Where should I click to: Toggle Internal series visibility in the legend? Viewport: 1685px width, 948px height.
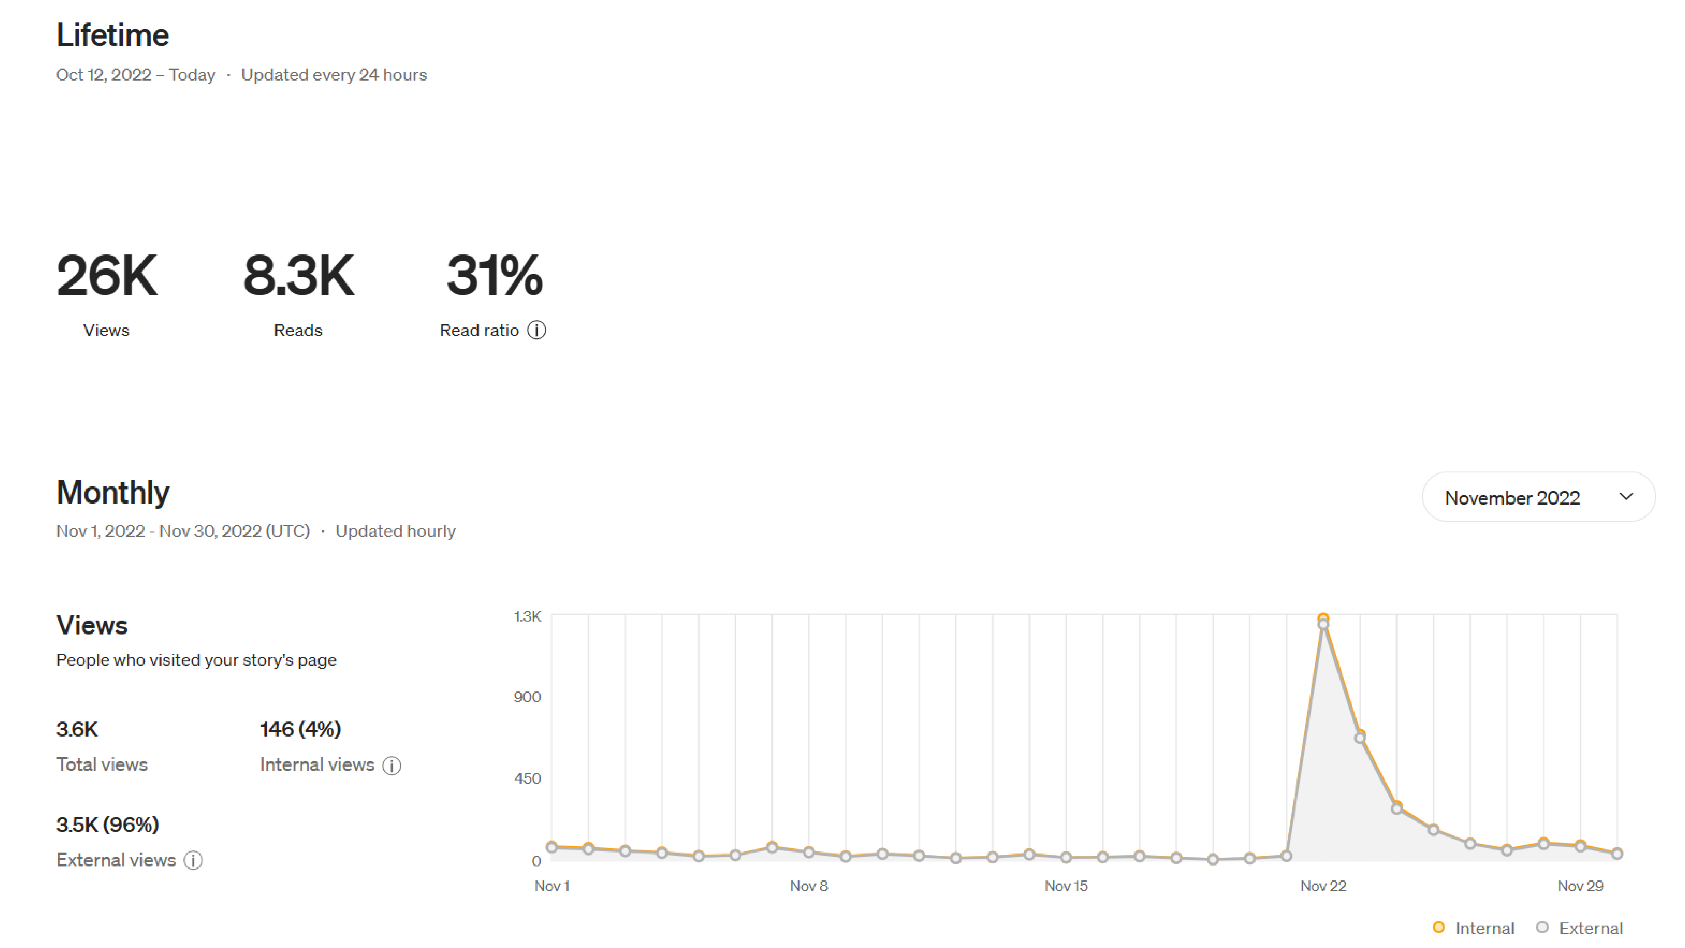click(1474, 928)
